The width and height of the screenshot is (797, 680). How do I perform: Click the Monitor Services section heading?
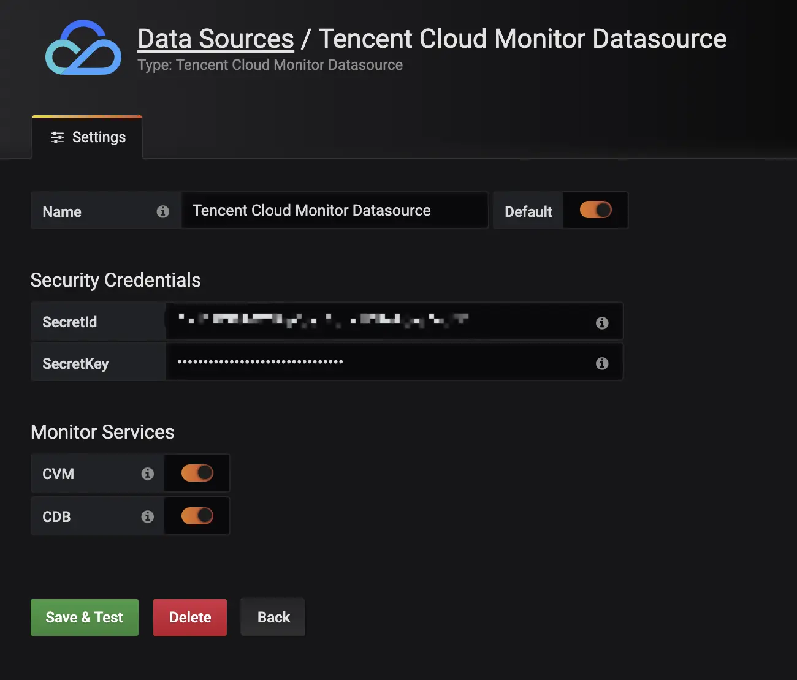pyautogui.click(x=102, y=432)
